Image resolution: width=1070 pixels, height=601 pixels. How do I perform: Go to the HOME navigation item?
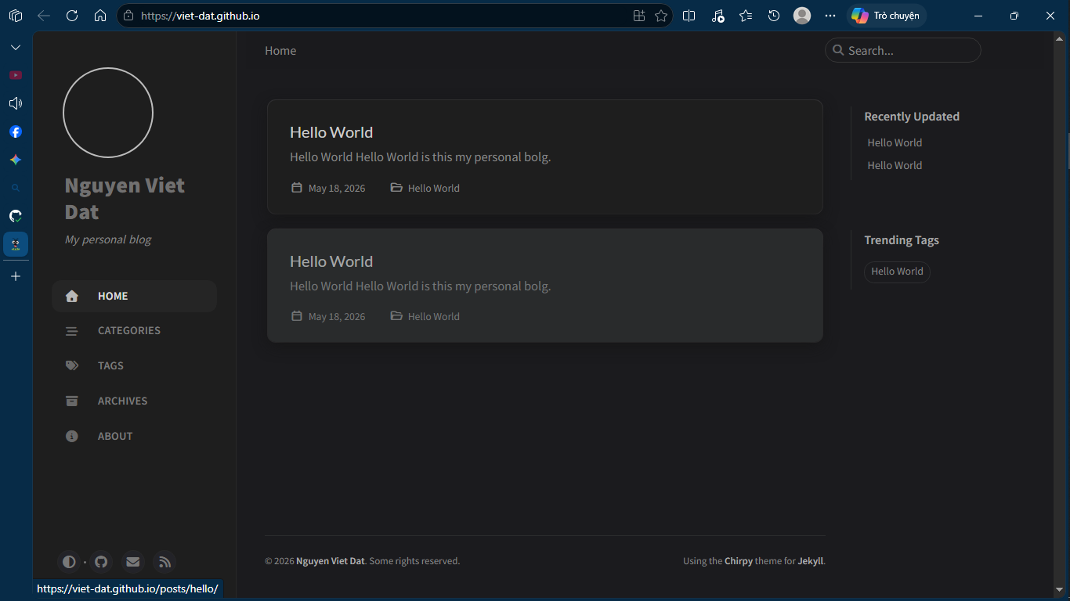tap(134, 296)
